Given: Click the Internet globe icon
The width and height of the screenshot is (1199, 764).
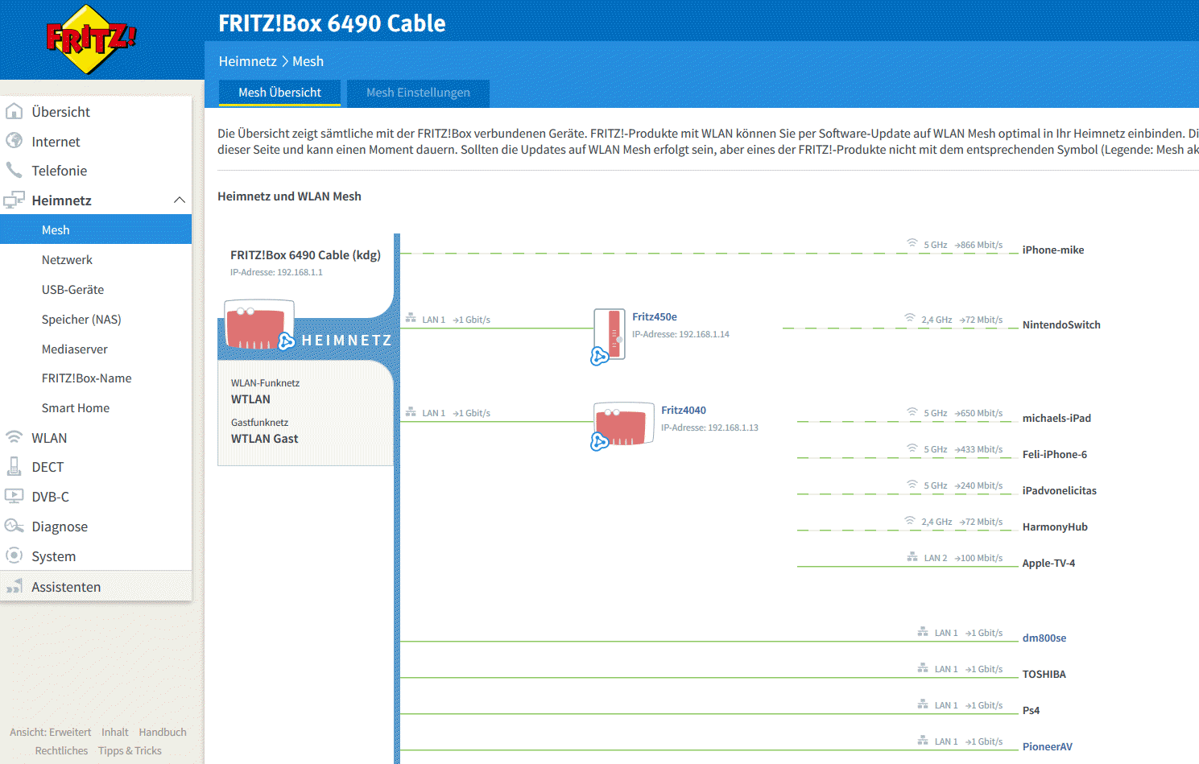Looking at the screenshot, I should 14,141.
